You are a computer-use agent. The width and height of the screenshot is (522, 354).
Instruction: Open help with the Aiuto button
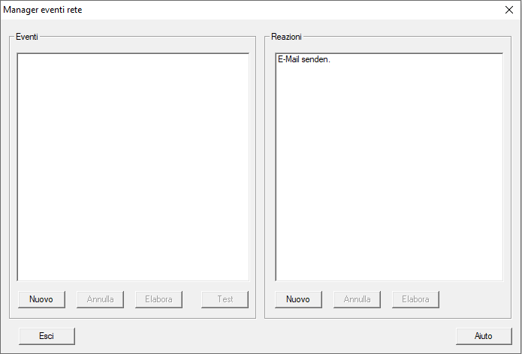coord(484,336)
